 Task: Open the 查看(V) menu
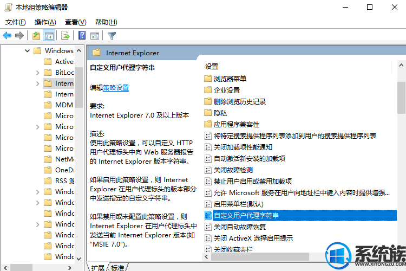pos(75,22)
